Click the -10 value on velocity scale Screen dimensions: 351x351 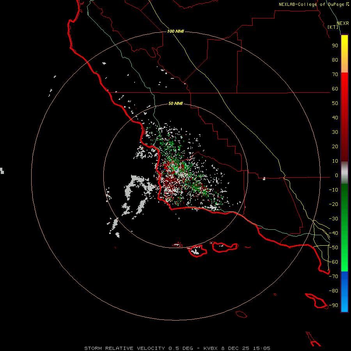(333, 190)
